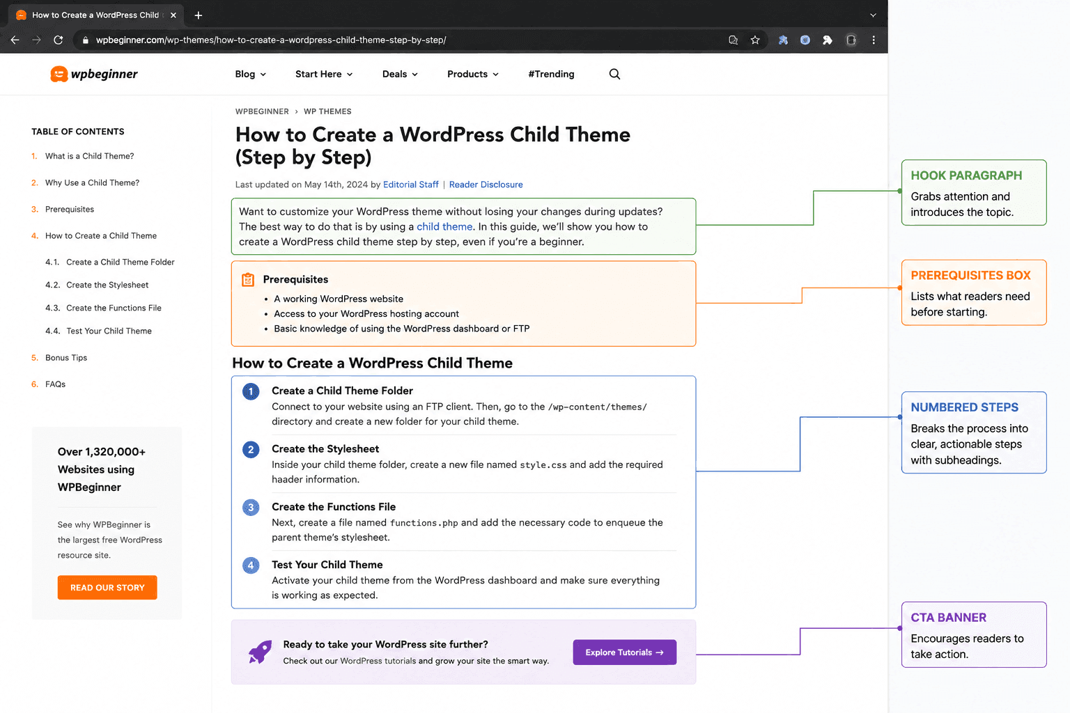Click the 'How to Create a WordPress Child Theme' section heading

point(372,363)
